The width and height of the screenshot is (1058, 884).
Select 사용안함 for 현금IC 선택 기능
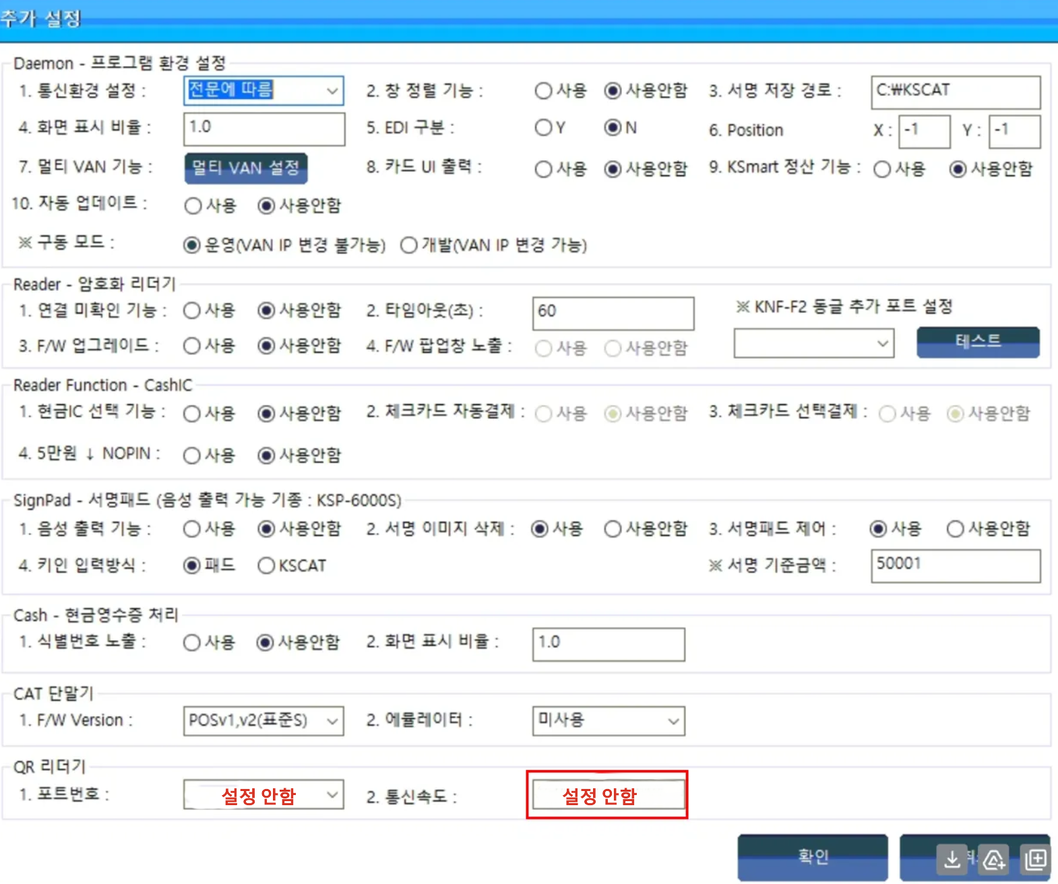299,413
